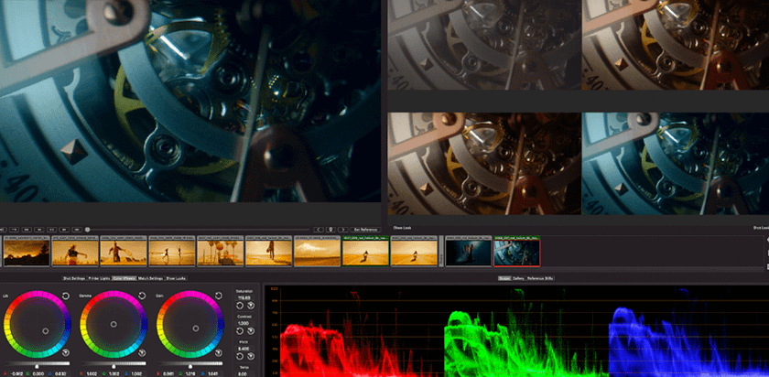
Task: Choose the orange-toned look preview, bottom row
Action: [x=484, y=164]
